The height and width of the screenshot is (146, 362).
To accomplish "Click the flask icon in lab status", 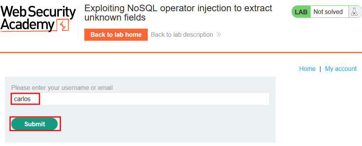I will [x=354, y=12].
